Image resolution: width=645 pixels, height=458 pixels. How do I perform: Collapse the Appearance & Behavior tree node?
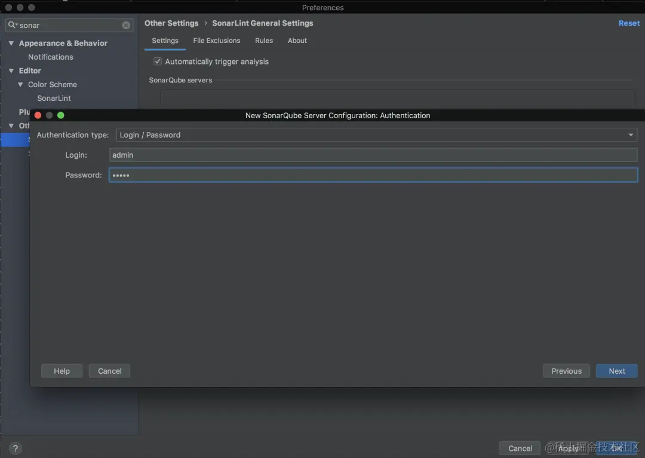(11, 43)
